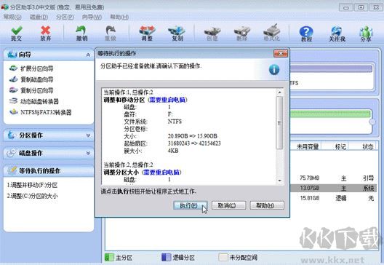Click the 逻辑分区 blue legend swatch
Image resolution: width=384 pixels, height=265 pixels.
(166, 258)
